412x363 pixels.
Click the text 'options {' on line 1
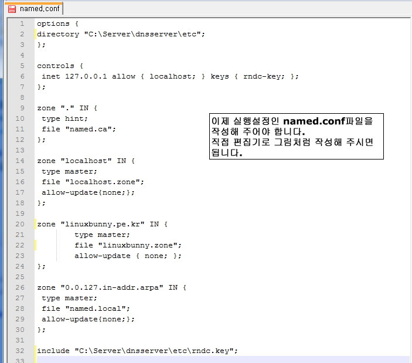pyautogui.click(x=57, y=23)
